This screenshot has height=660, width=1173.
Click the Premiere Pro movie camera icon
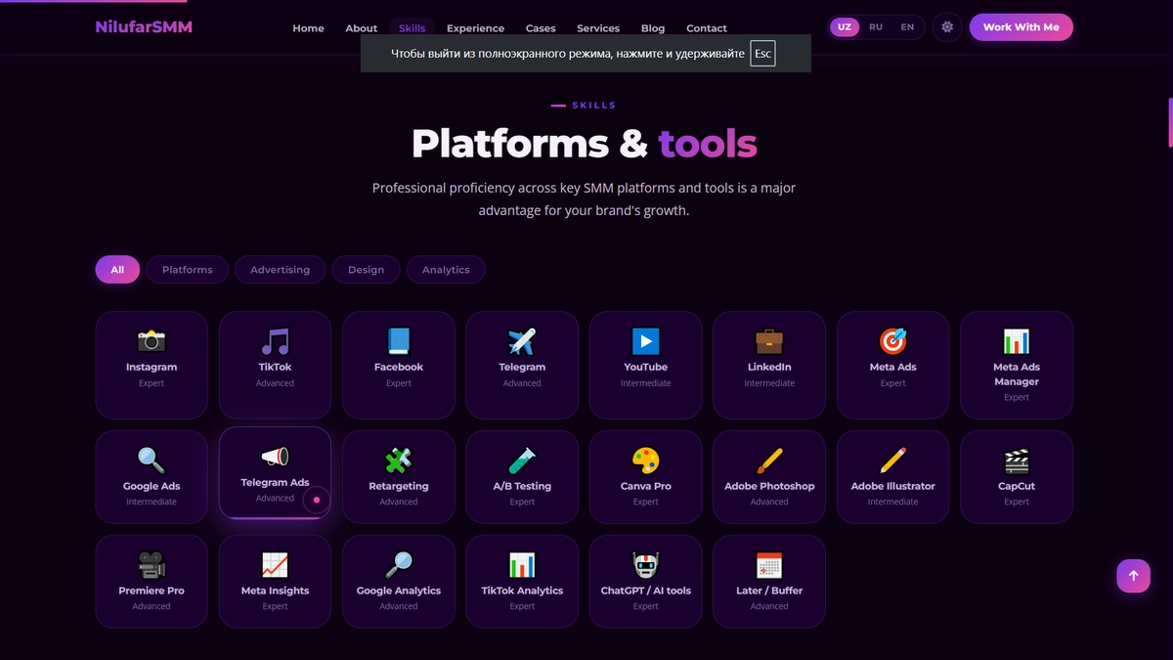152,565
